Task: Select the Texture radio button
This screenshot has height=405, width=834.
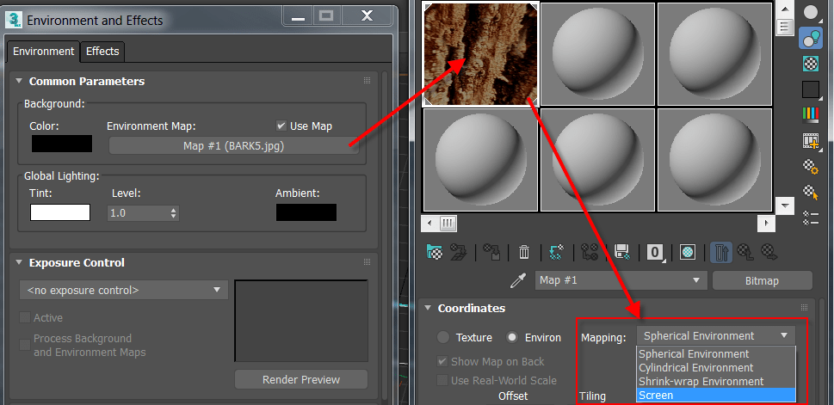Action: pyautogui.click(x=443, y=337)
